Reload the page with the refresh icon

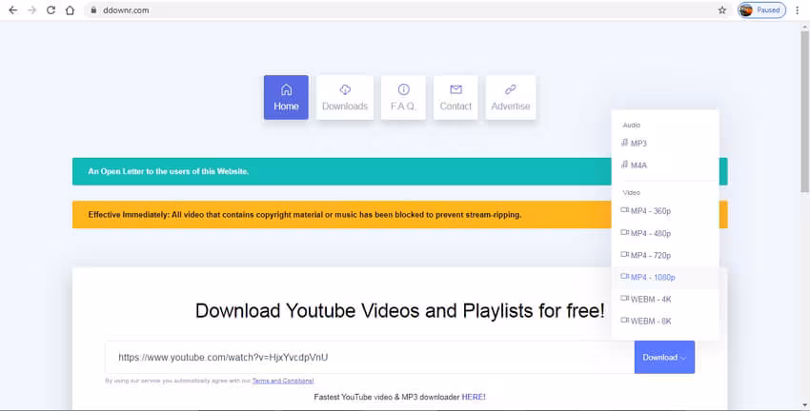click(51, 10)
